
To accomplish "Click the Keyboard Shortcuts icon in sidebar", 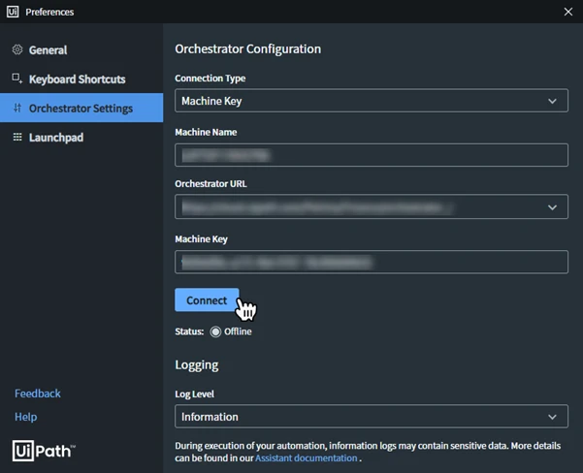I will [x=17, y=79].
